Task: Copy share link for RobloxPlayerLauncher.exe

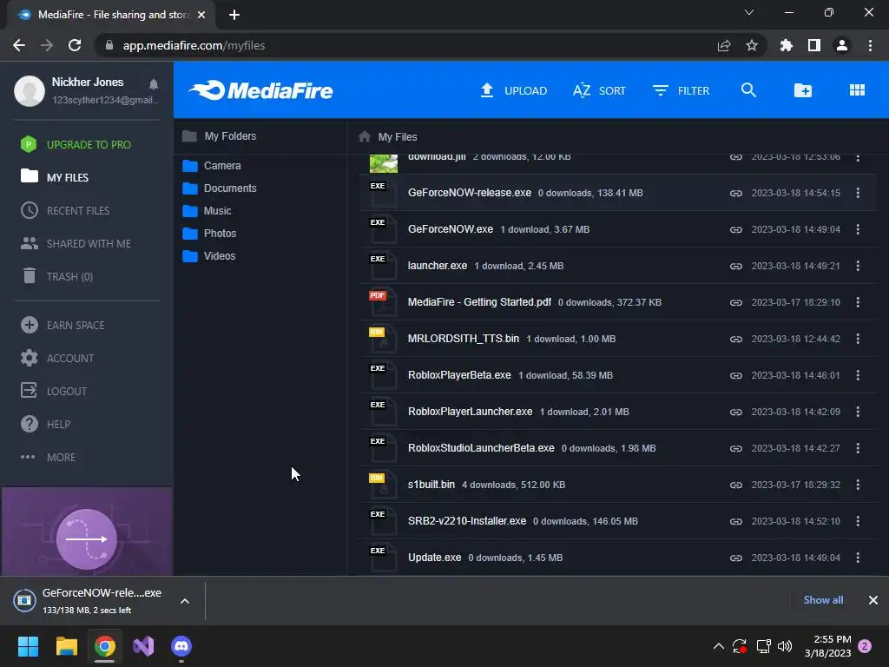Action: (736, 413)
